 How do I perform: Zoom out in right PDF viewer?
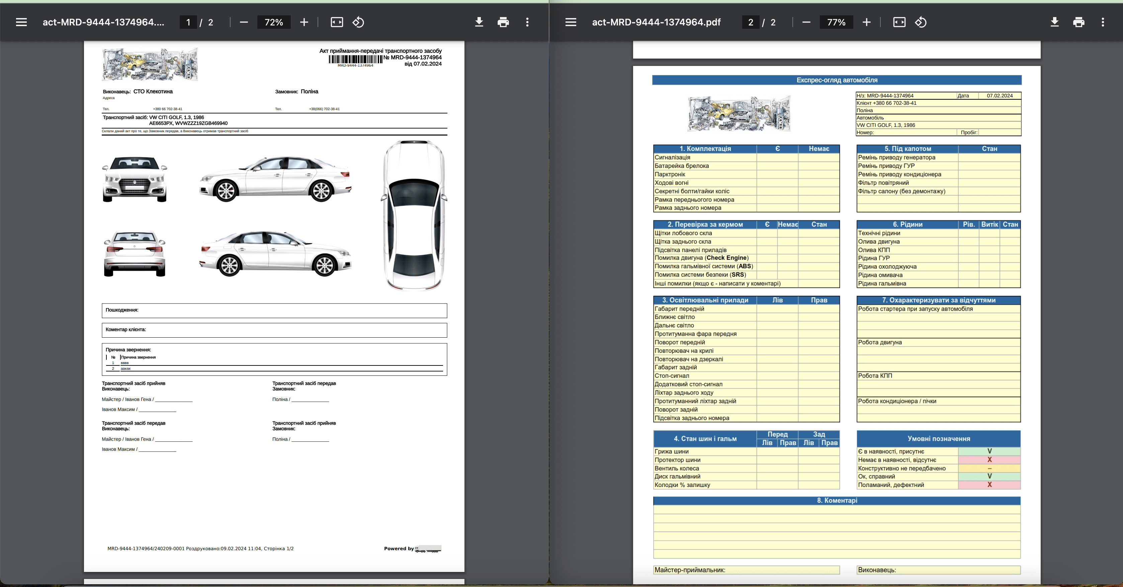click(x=806, y=22)
